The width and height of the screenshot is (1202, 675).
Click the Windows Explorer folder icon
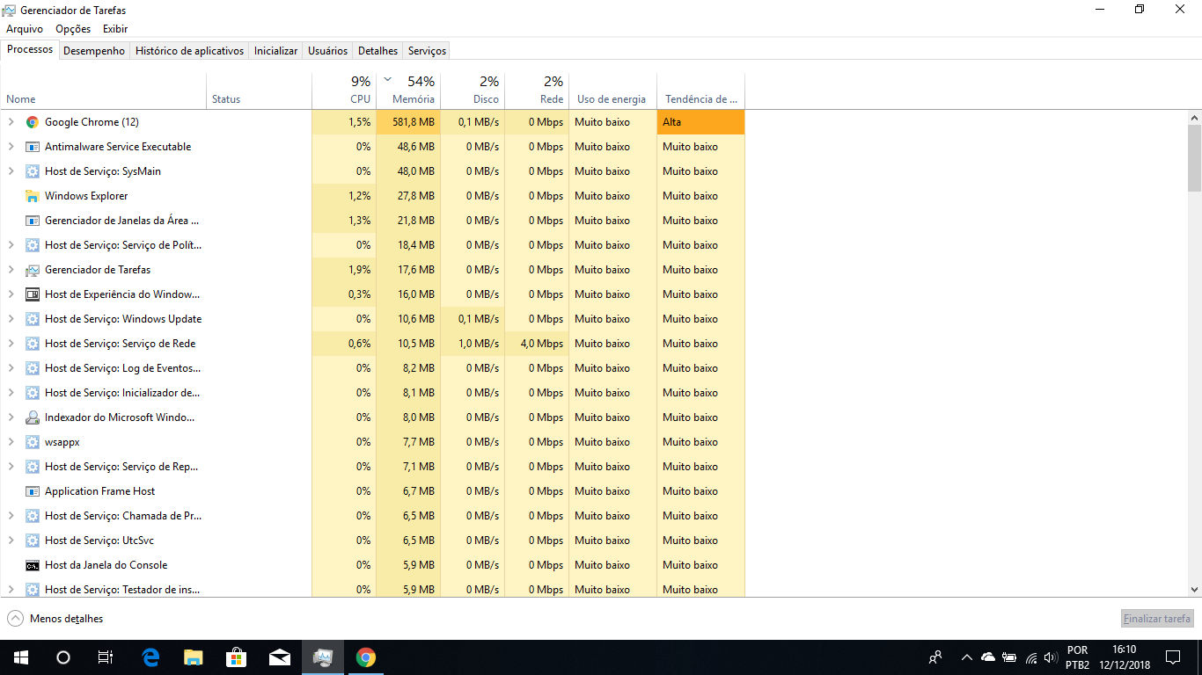pyautogui.click(x=33, y=196)
